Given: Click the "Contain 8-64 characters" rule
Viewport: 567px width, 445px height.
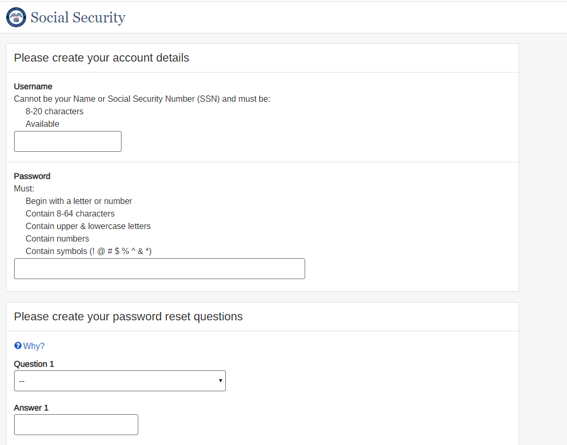Looking at the screenshot, I should [70, 213].
